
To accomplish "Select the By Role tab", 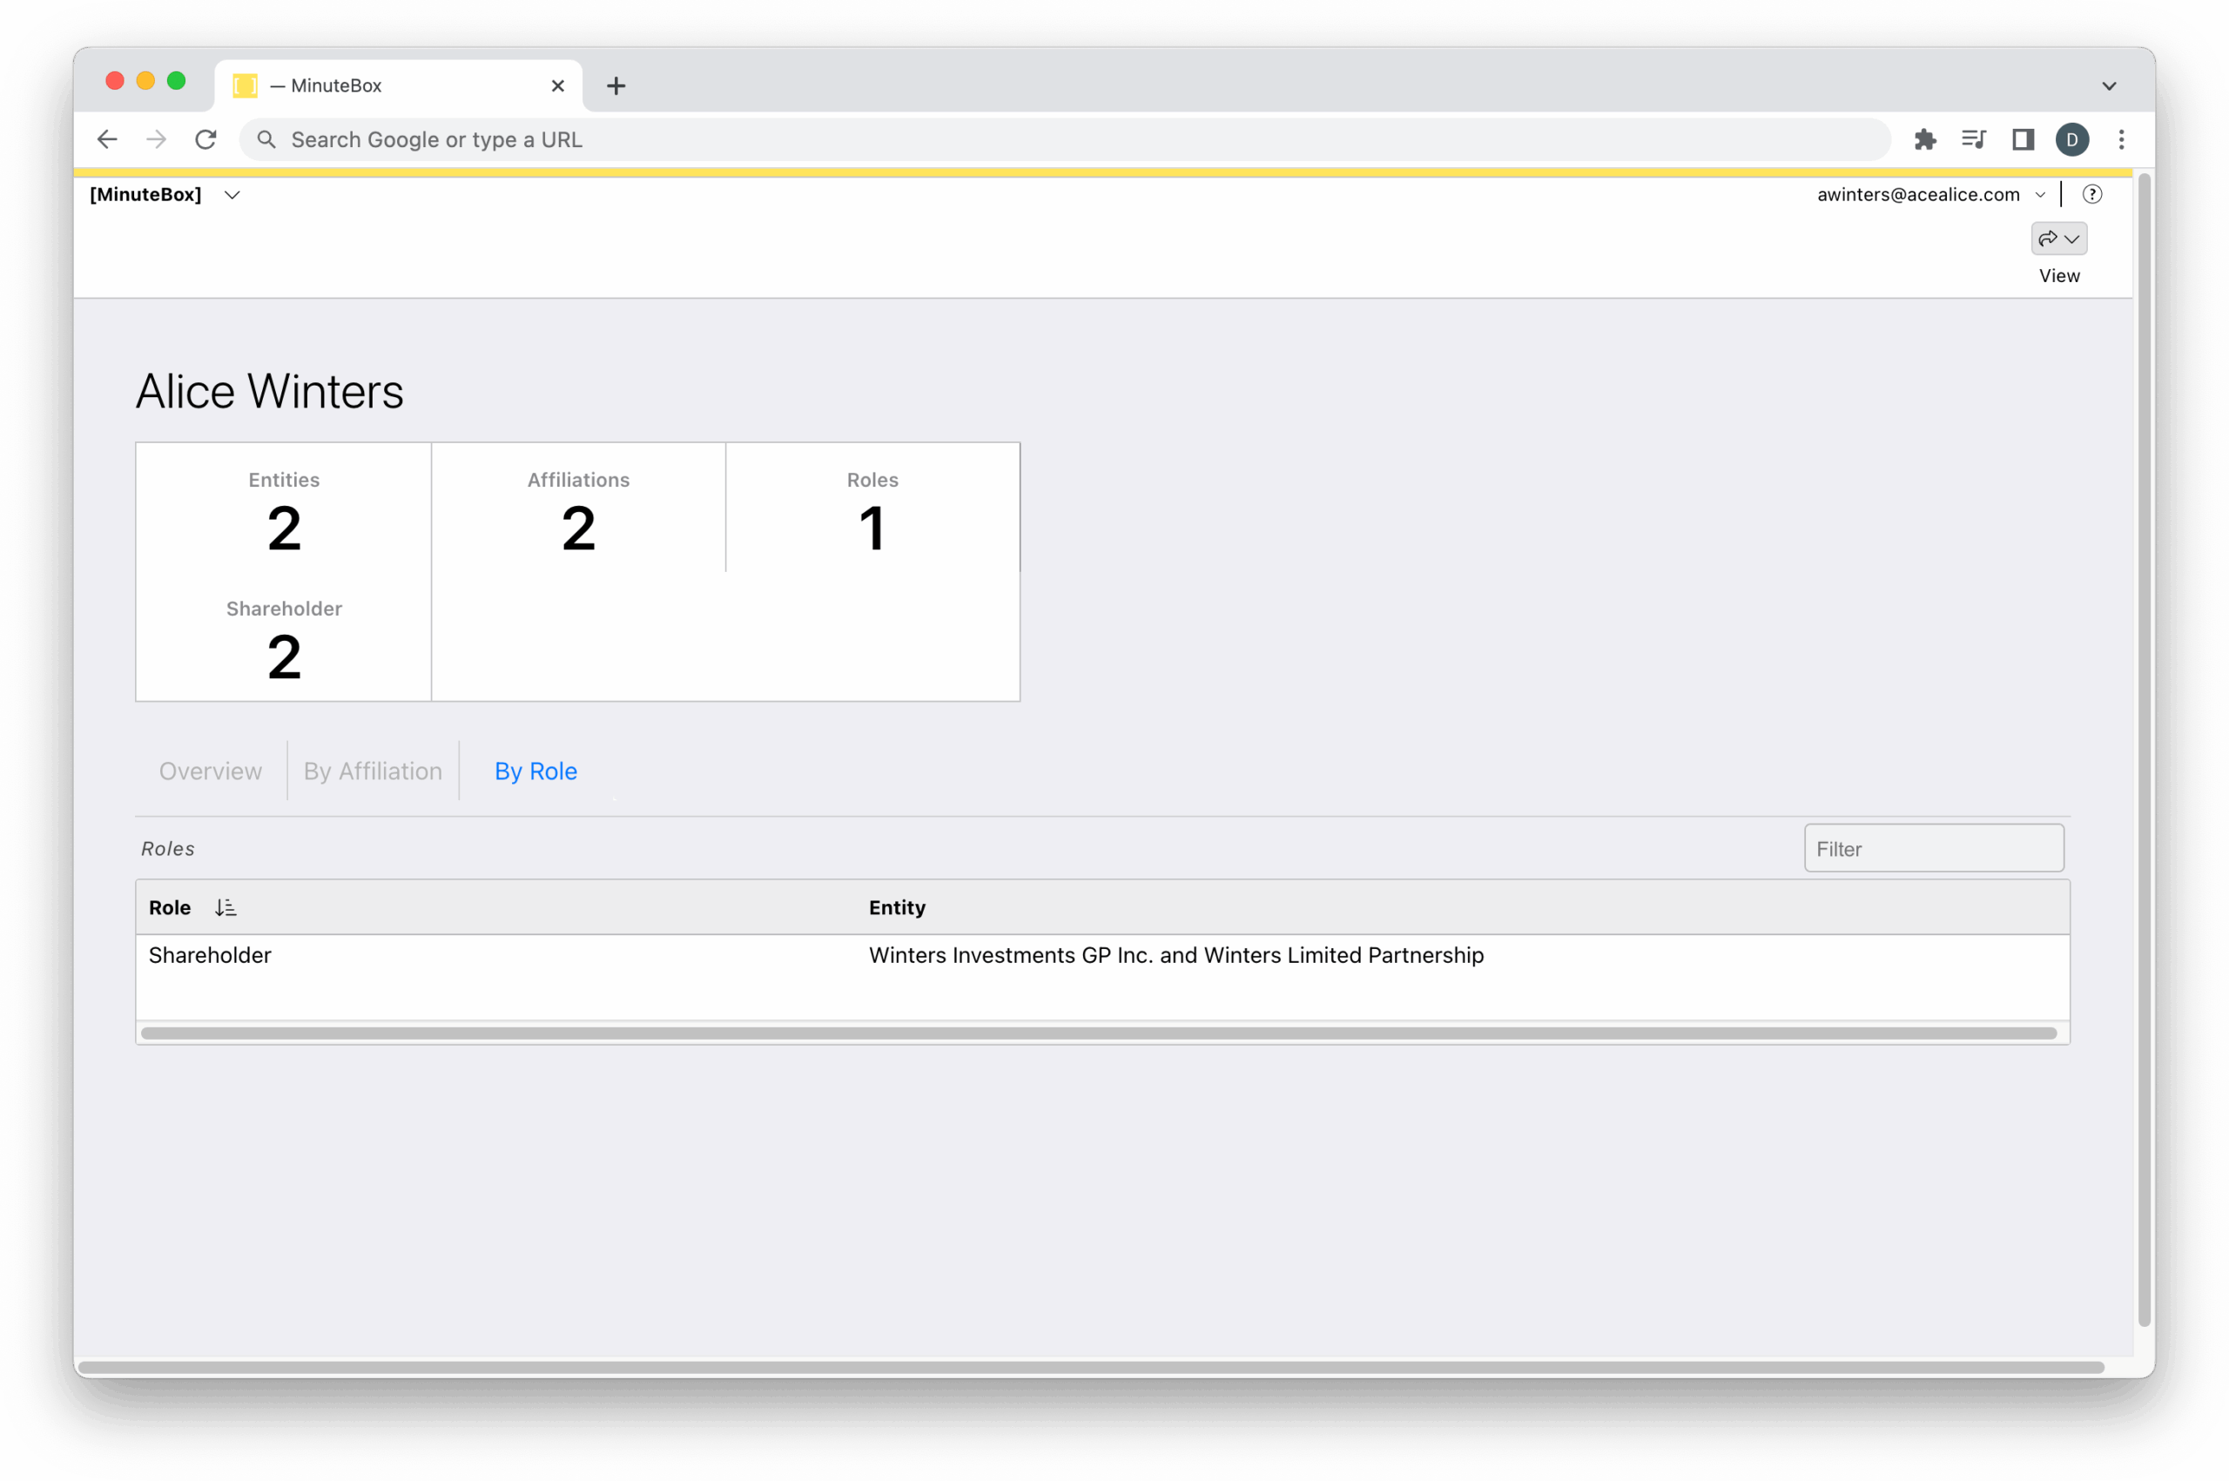I will [x=535, y=771].
